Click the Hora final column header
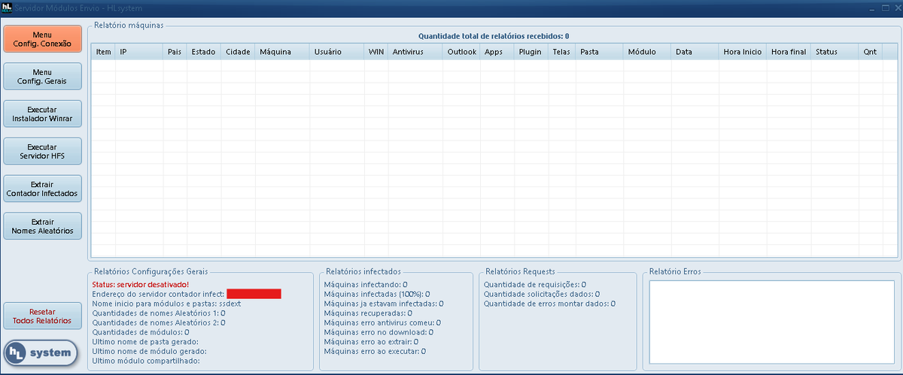 pos(789,52)
